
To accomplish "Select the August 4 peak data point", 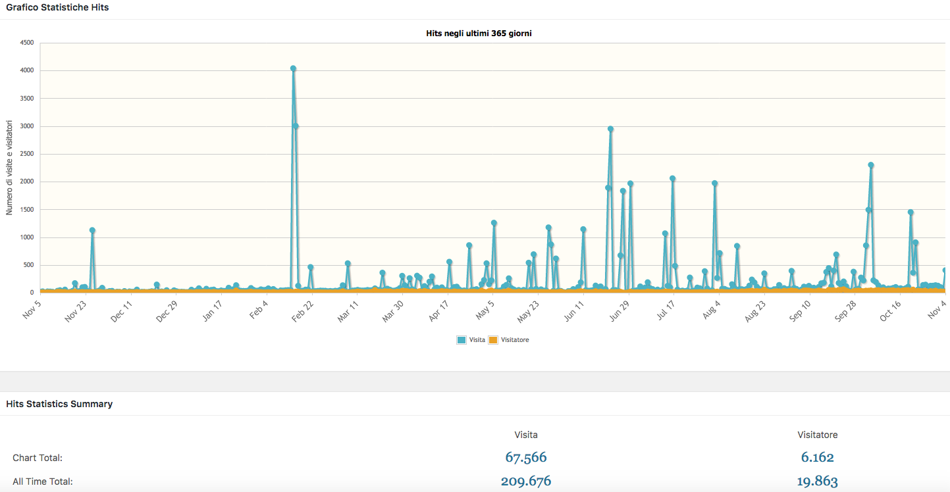I will tap(714, 184).
